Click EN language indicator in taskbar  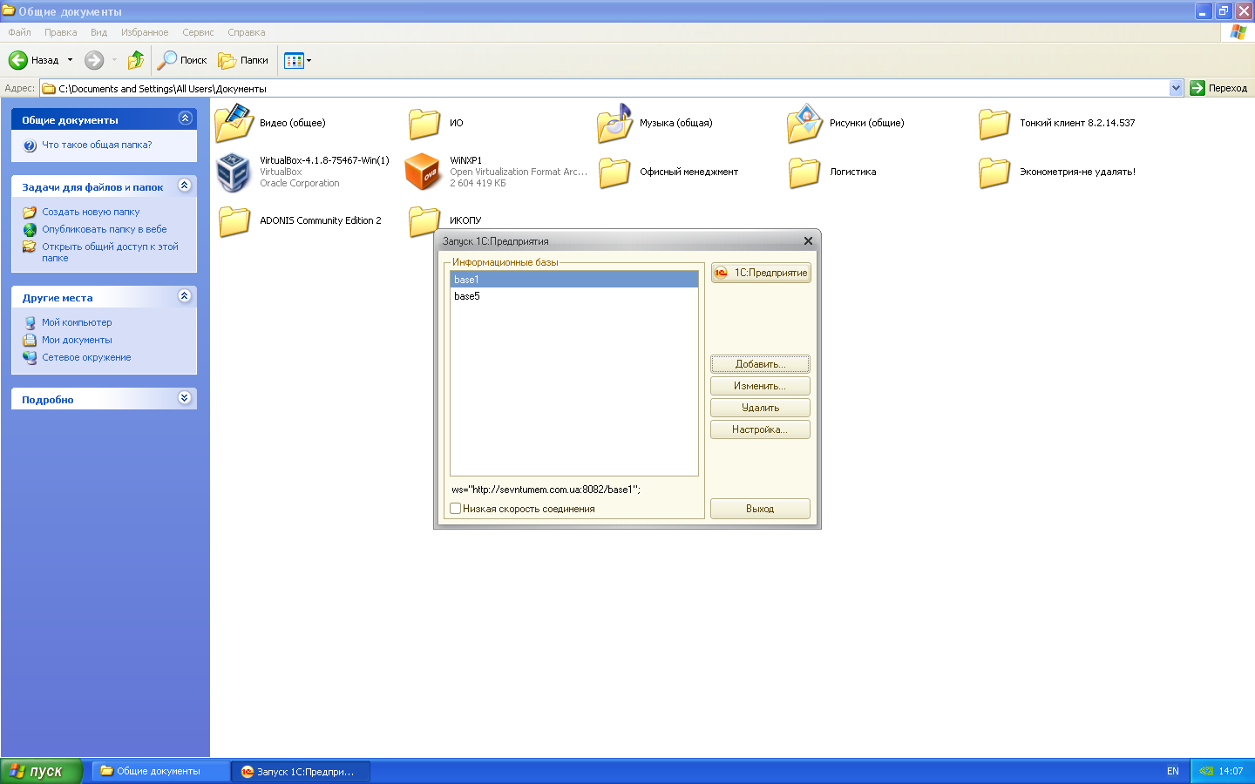[x=1173, y=771]
